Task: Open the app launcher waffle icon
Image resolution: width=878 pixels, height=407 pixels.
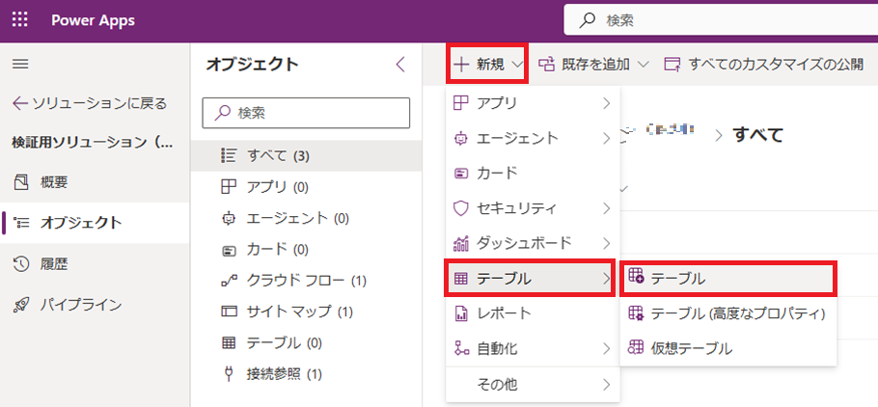Action: (20, 20)
